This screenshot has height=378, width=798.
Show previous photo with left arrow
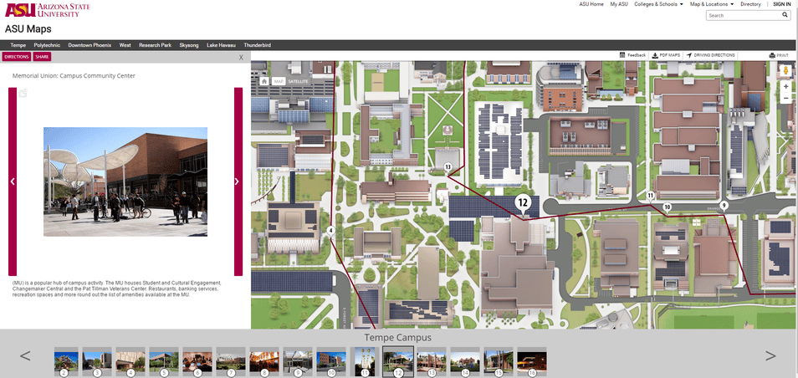point(13,181)
